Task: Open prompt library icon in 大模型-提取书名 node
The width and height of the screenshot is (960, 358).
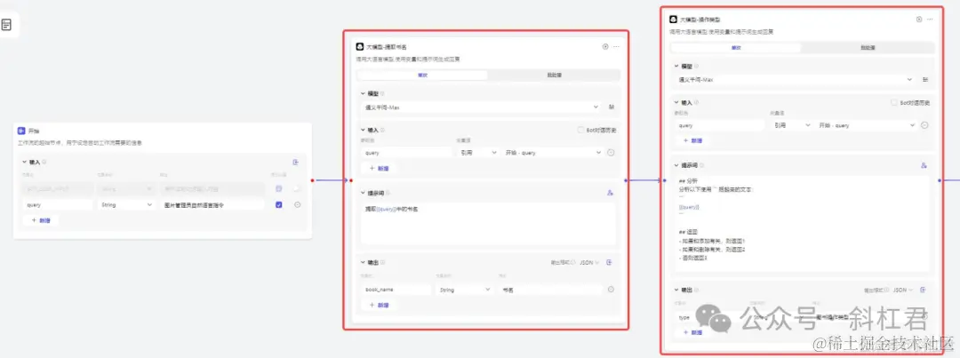Action: pos(610,193)
